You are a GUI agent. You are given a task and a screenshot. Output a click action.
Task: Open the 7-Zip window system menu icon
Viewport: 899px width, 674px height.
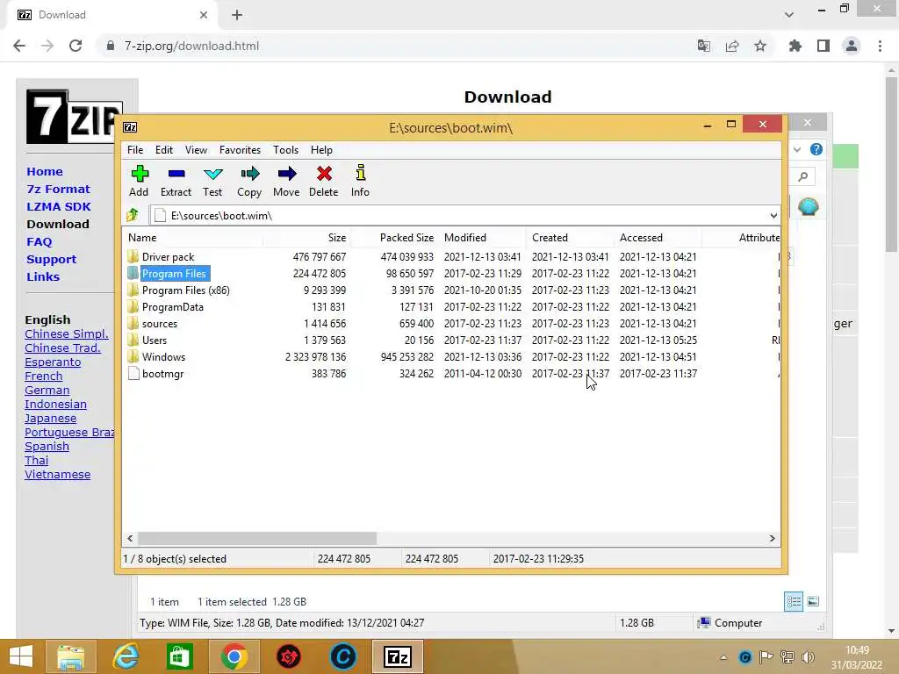coord(130,127)
